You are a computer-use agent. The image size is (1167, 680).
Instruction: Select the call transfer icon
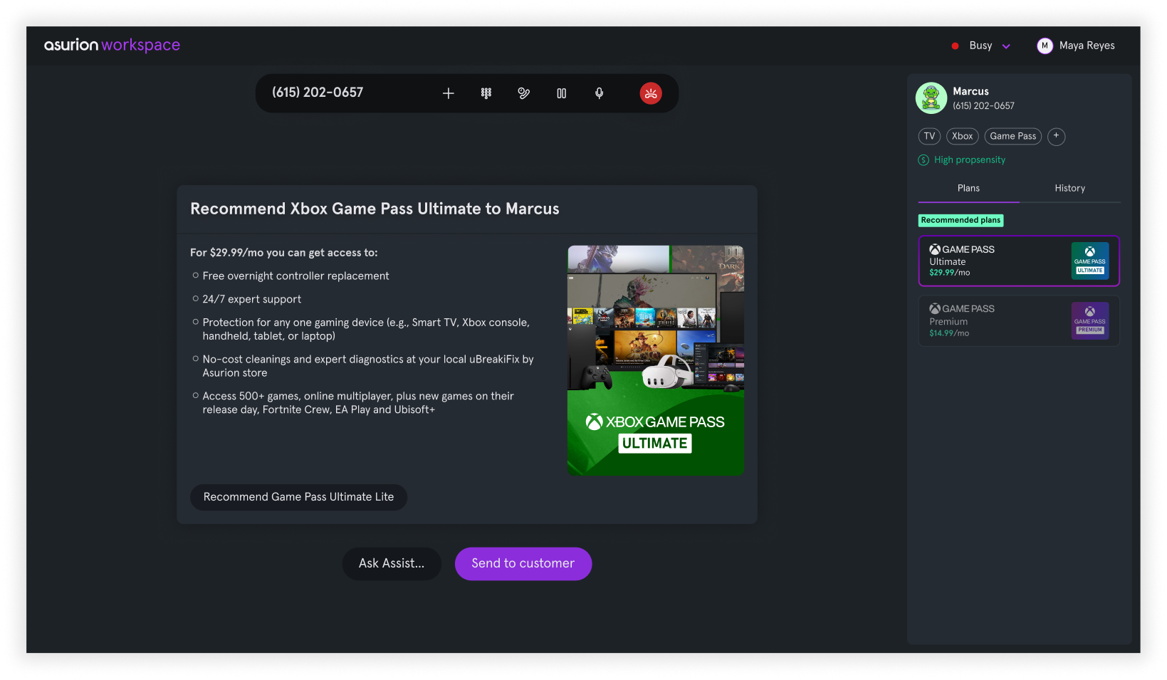523,93
